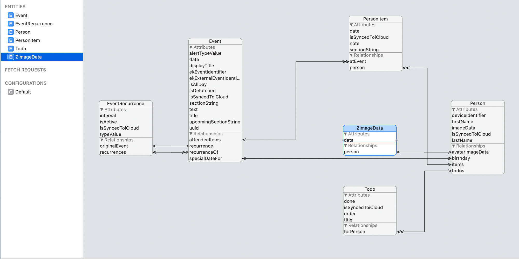Click the PersonItem entity icon in sidebar
This screenshot has height=259, width=519.
(11, 40)
